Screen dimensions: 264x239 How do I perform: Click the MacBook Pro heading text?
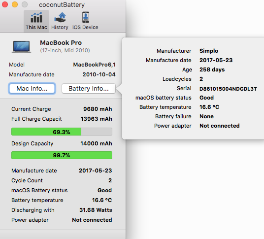coord(61,43)
